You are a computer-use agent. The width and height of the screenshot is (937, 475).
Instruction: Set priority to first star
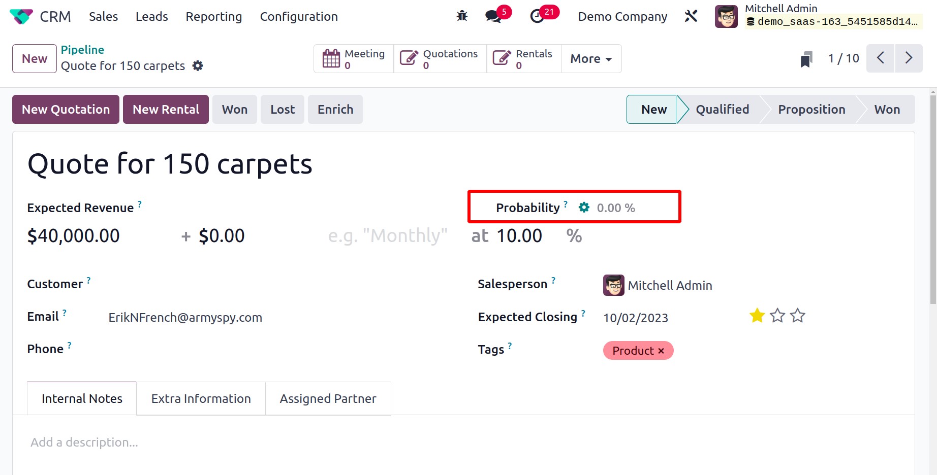[757, 316]
